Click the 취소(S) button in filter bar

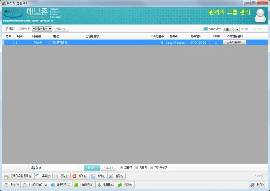click(61, 29)
